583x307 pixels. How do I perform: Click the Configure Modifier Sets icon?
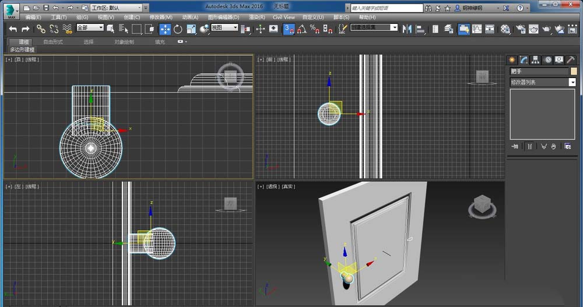[x=567, y=146]
